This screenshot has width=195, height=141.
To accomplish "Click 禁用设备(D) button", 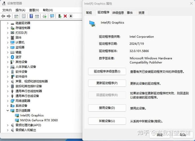I will [107, 108].
